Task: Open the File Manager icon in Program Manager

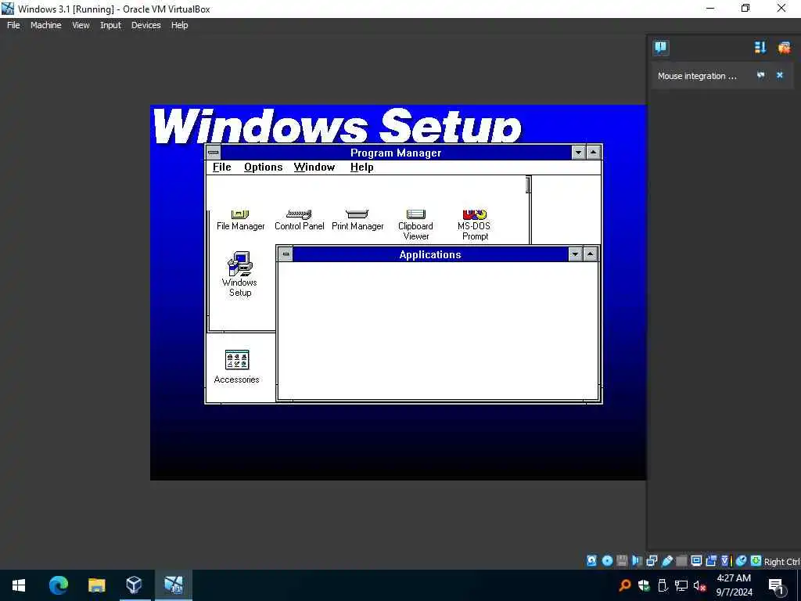Action: coord(240,220)
